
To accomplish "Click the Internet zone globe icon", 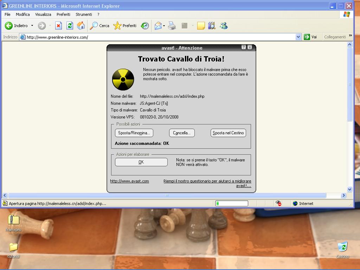I will click(x=295, y=204).
